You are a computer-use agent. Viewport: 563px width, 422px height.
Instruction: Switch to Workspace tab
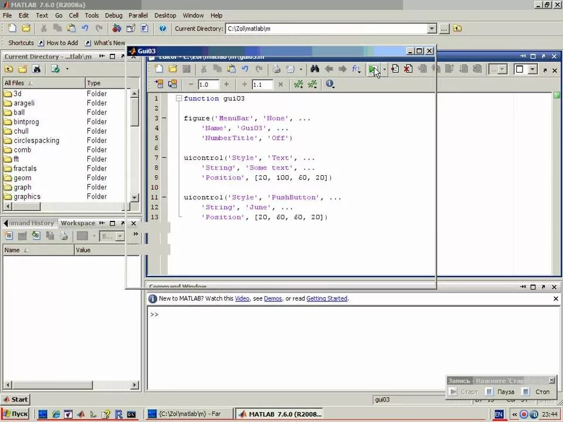[x=78, y=223]
